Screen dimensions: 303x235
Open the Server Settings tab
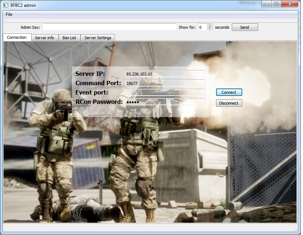[x=98, y=38]
